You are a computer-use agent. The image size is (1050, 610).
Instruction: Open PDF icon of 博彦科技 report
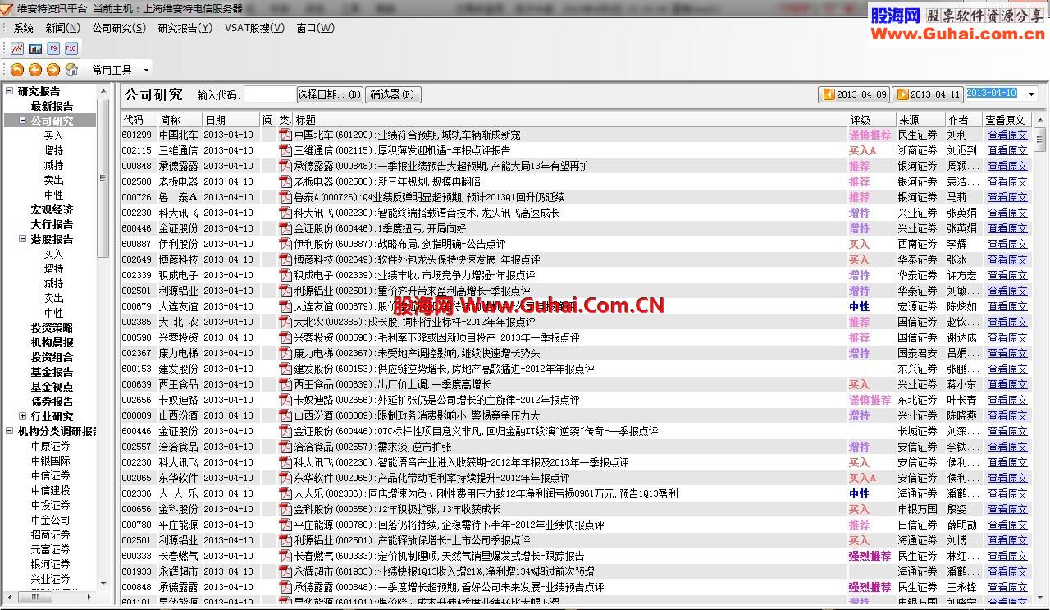[285, 259]
